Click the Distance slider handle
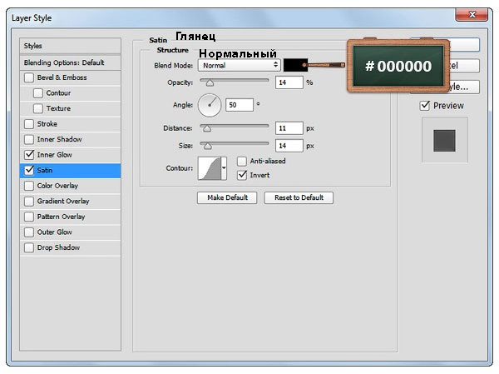This screenshot has height=374, width=499. click(207, 128)
